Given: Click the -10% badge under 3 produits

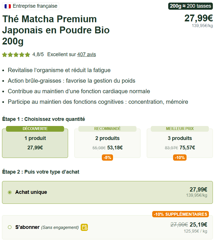Looking at the screenshot, I should [x=180, y=157].
